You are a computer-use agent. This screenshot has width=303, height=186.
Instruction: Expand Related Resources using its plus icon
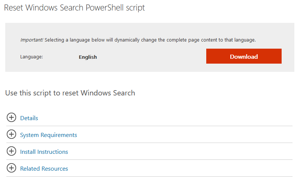(12, 168)
